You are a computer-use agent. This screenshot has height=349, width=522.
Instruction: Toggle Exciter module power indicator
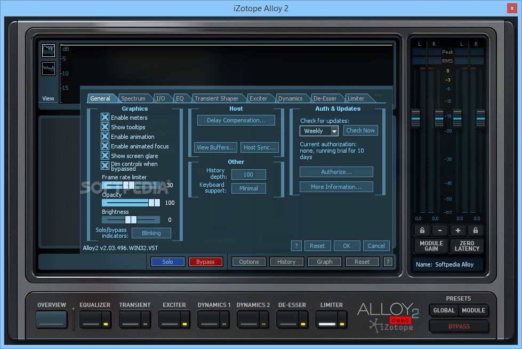pos(185,323)
